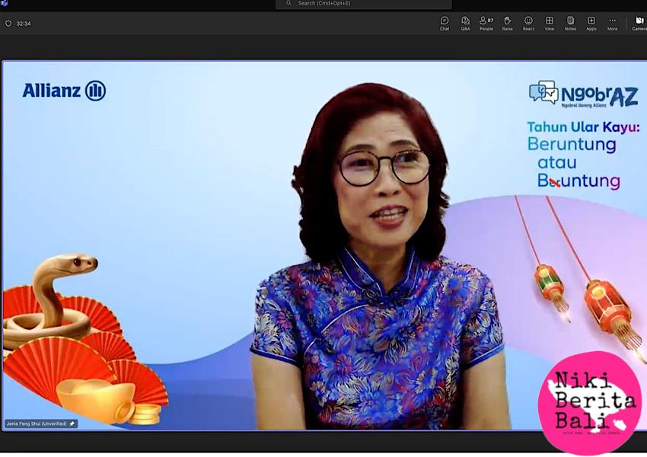Click the Jenie Feng Shui name label

point(37,423)
